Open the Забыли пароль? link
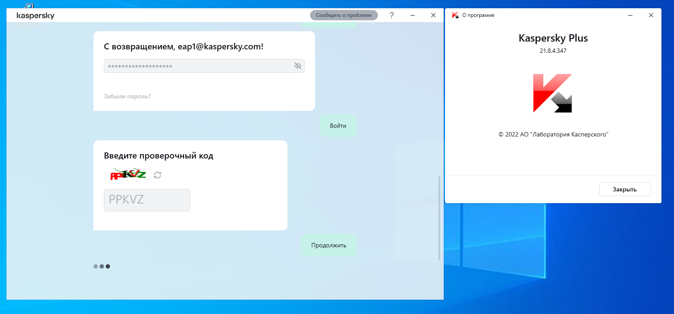This screenshot has width=674, height=314. coord(127,96)
